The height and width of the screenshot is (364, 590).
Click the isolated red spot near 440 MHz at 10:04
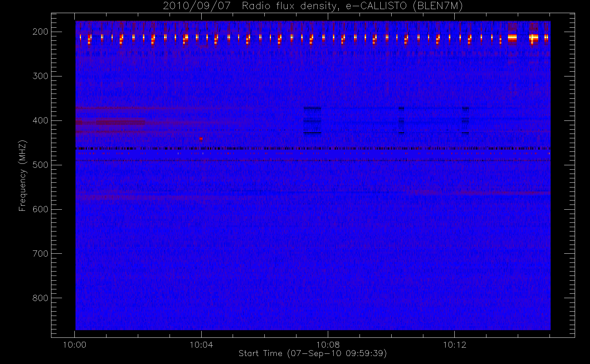tap(201, 139)
